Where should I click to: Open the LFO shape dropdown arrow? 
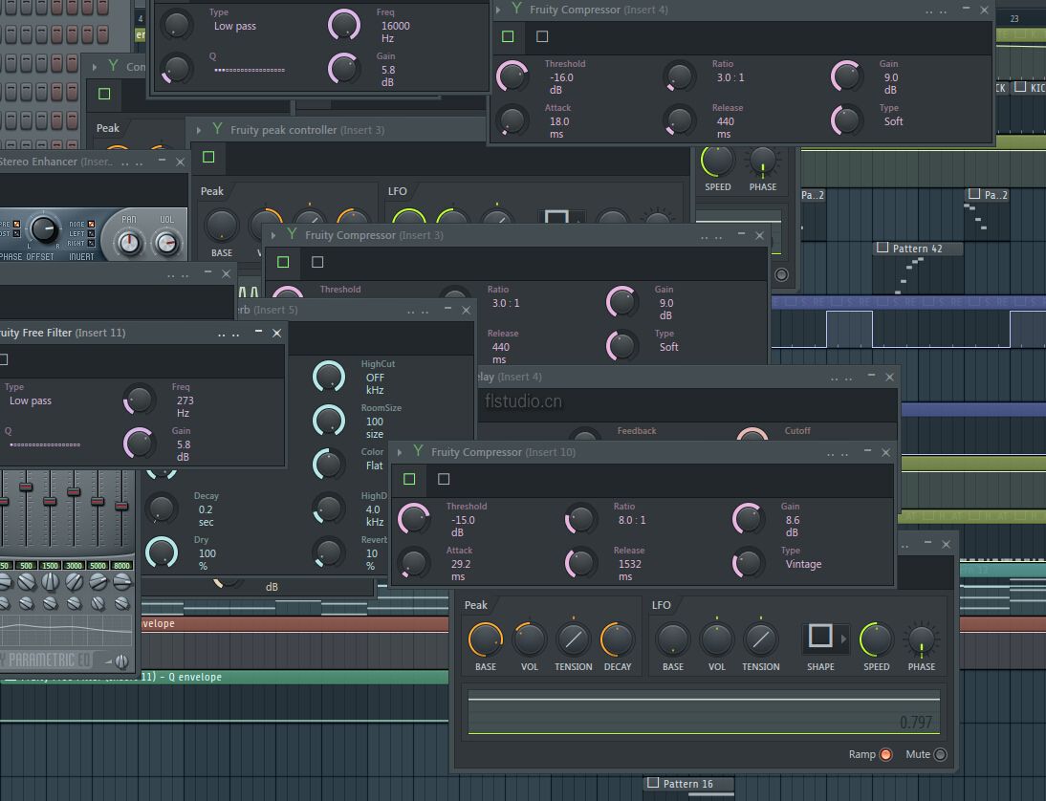(x=843, y=638)
